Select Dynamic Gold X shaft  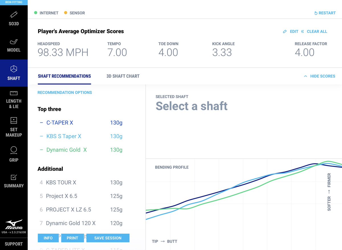coord(67,150)
